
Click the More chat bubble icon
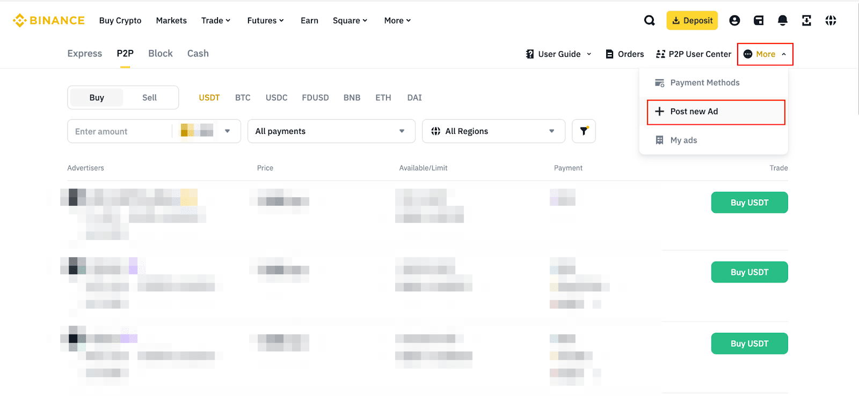pyautogui.click(x=748, y=54)
